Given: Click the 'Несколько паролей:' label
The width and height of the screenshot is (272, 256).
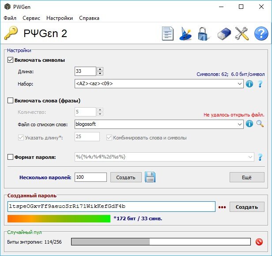Looking at the screenshot, I should [x=45, y=177].
